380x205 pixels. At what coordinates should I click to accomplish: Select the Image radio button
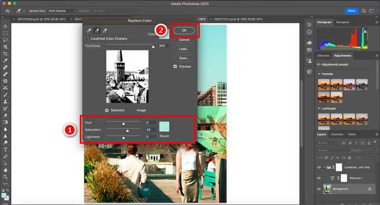tap(133, 111)
